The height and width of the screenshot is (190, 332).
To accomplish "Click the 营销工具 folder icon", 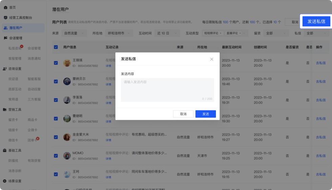I will (x=5, y=110).
